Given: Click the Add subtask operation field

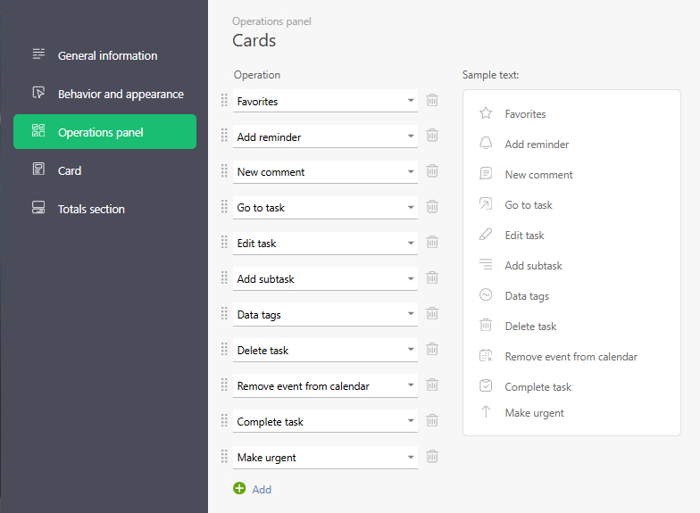Looking at the screenshot, I should pyautogui.click(x=317, y=279).
